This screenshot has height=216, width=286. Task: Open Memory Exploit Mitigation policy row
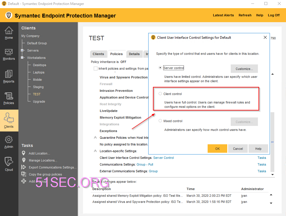pos(120,117)
